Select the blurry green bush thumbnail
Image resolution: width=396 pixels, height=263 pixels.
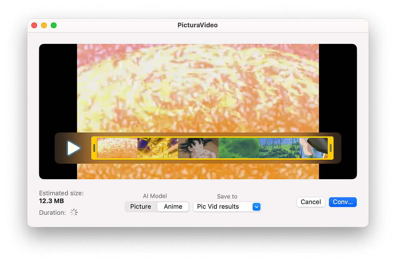pyautogui.click(x=239, y=148)
